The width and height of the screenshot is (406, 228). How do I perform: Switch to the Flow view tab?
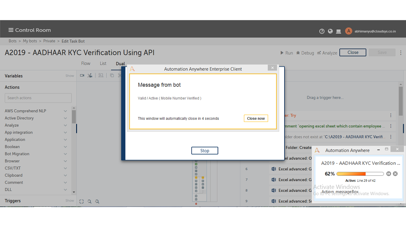[86, 63]
